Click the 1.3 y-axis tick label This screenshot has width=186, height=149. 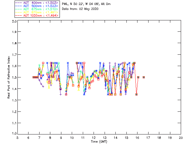(14, 100)
